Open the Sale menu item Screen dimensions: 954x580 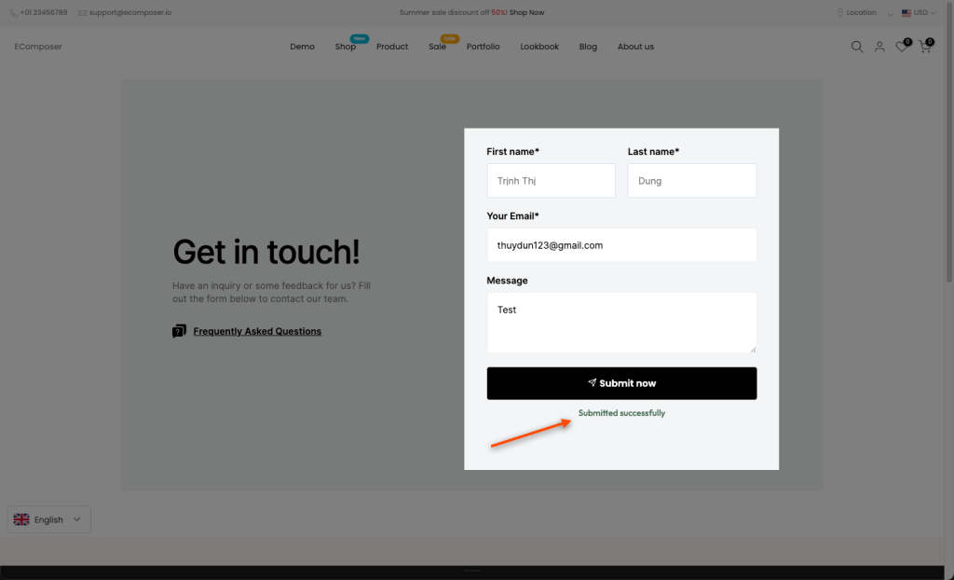tap(437, 47)
